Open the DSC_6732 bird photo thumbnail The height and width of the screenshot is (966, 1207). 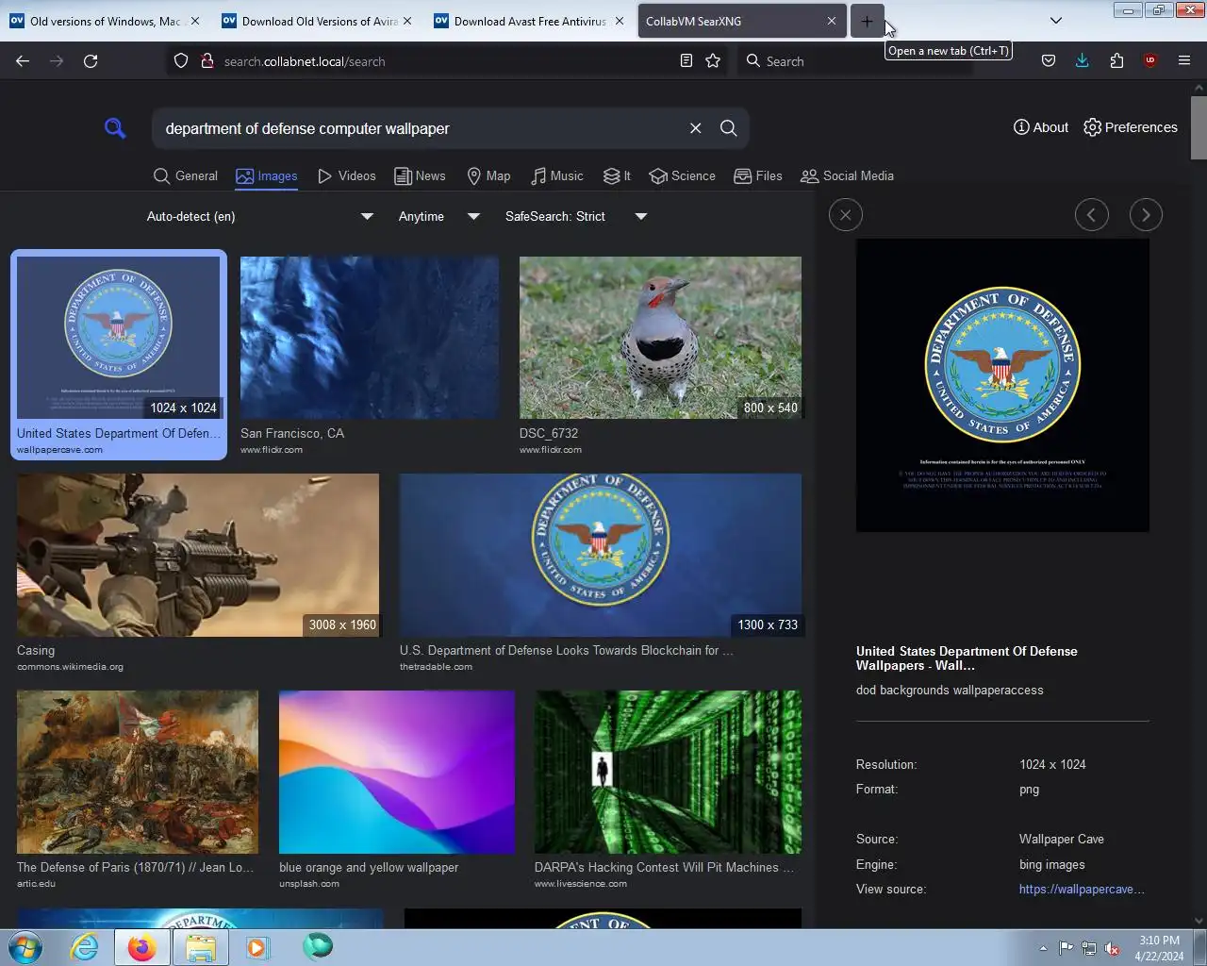pos(660,338)
